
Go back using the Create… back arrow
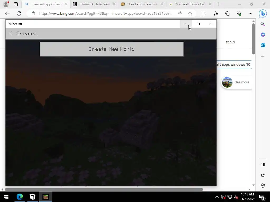pyautogui.click(x=11, y=33)
